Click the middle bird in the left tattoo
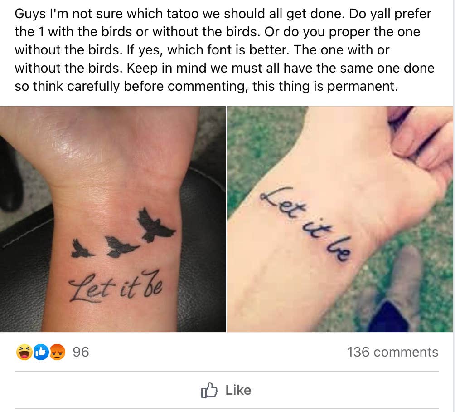The width and height of the screenshot is (455, 412). [x=120, y=246]
